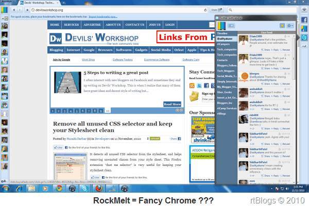Open Google Chrome from the taskbar
The height and width of the screenshot is (206, 309).
pyautogui.click(x=59, y=189)
